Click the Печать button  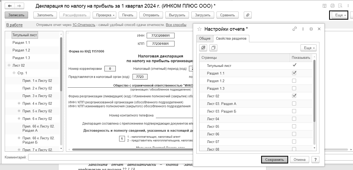click(128, 15)
